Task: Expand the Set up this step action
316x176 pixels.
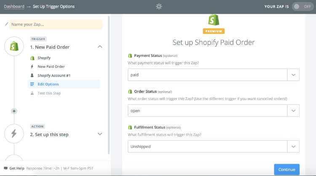Action: 100,134
